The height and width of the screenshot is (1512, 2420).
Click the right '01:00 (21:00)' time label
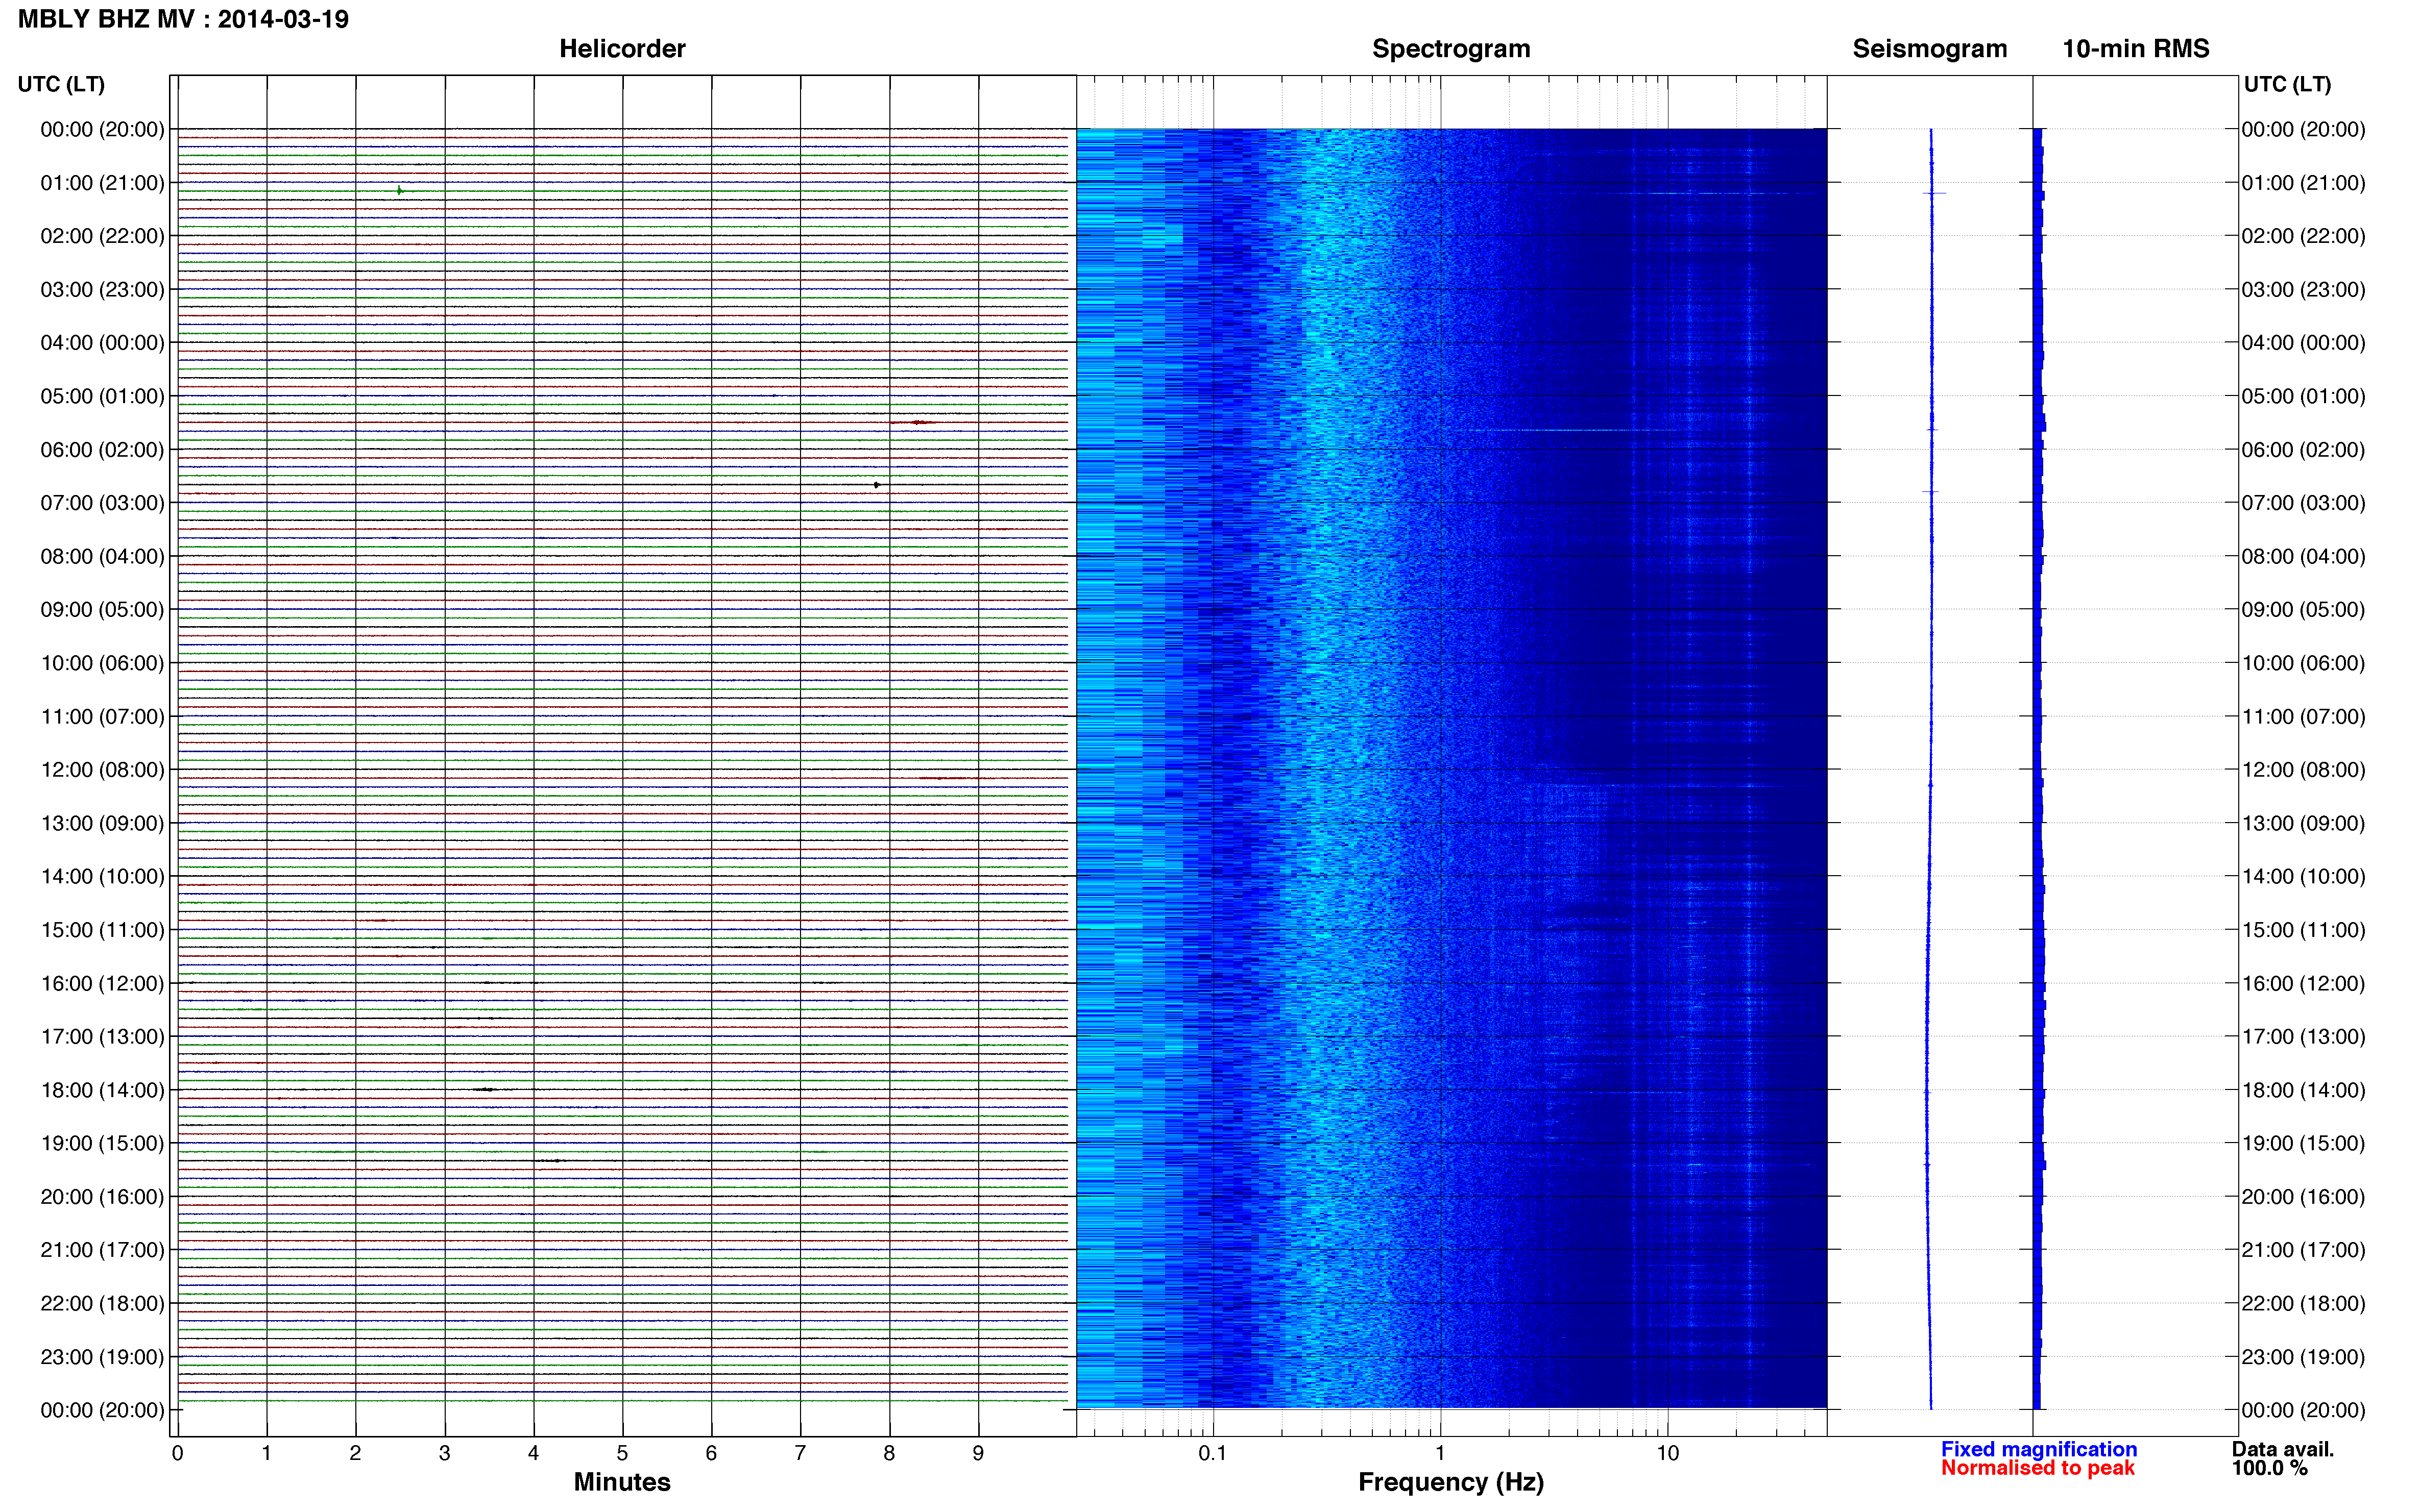pos(2303,183)
